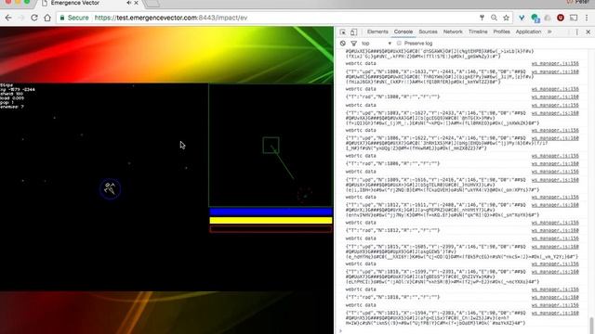Open the ws_manager.js link beside the rad N:1806 message

555,163
